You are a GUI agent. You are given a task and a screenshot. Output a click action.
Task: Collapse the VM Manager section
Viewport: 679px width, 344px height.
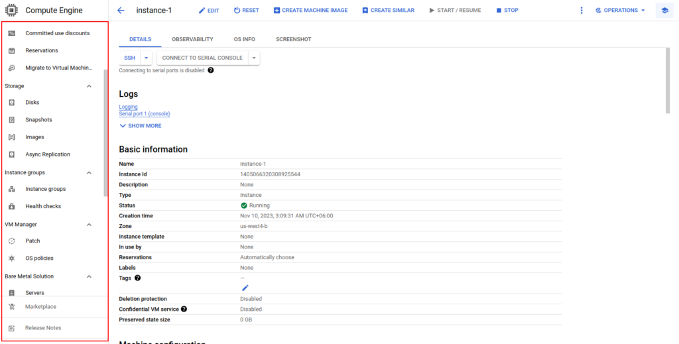(x=90, y=225)
